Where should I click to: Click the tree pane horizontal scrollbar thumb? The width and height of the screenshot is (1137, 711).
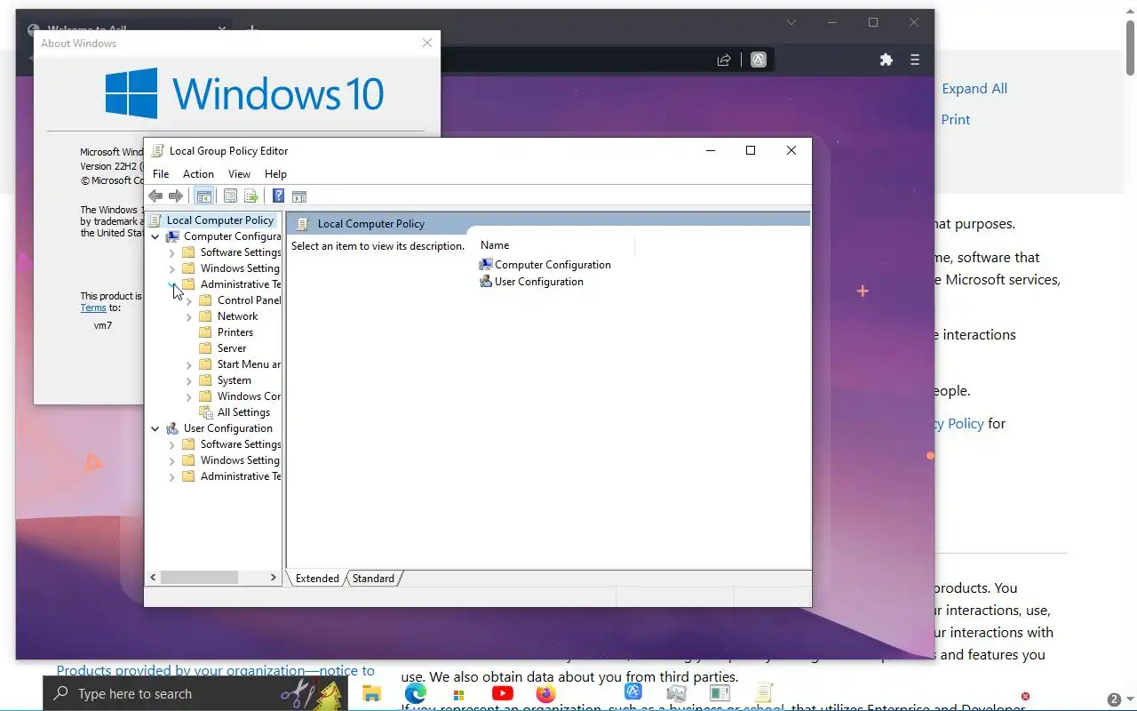pos(199,578)
